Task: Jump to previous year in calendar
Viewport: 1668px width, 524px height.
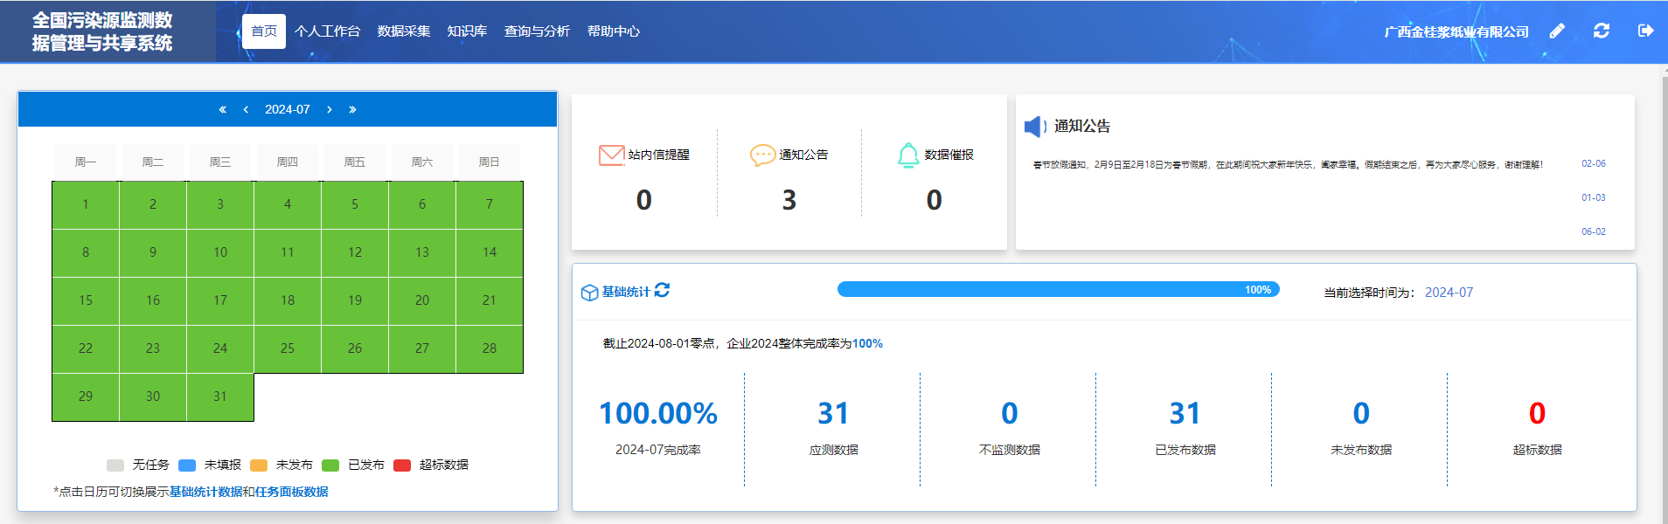Action: point(222,110)
